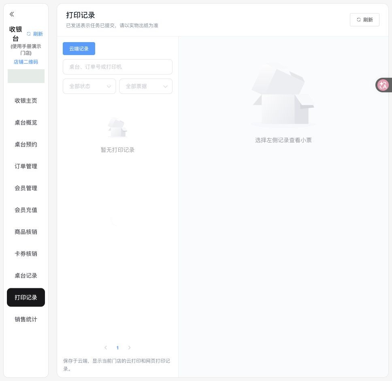Open the 全部状态 dropdown
The width and height of the screenshot is (392, 381).
89,86
